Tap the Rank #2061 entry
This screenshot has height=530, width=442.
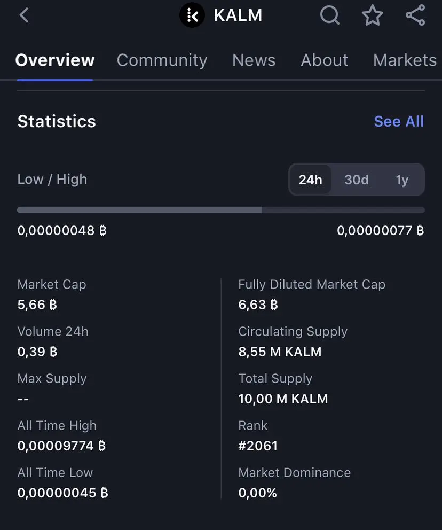258,446
